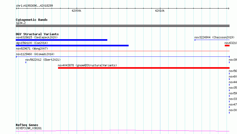Open nsv829671 (Wong2007) variant label
237x134 pixels.
pos(32,48)
